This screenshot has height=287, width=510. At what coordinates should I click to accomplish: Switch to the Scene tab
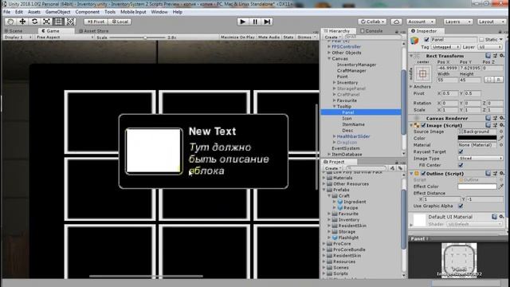click(14, 31)
